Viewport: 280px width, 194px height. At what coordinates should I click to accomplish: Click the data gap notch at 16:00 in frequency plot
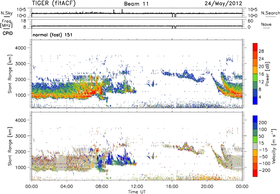point(174,27)
